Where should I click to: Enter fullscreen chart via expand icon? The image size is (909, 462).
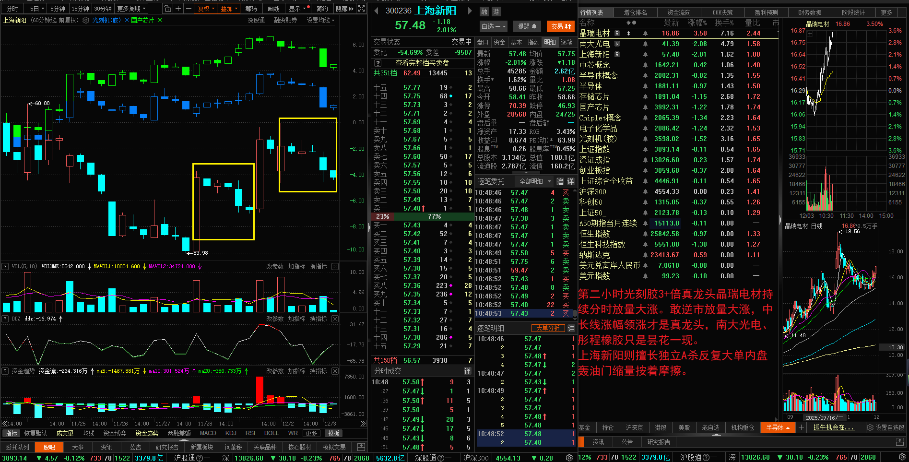362,9
